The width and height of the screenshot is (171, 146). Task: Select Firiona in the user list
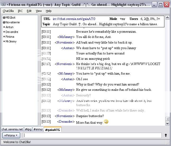9,37
